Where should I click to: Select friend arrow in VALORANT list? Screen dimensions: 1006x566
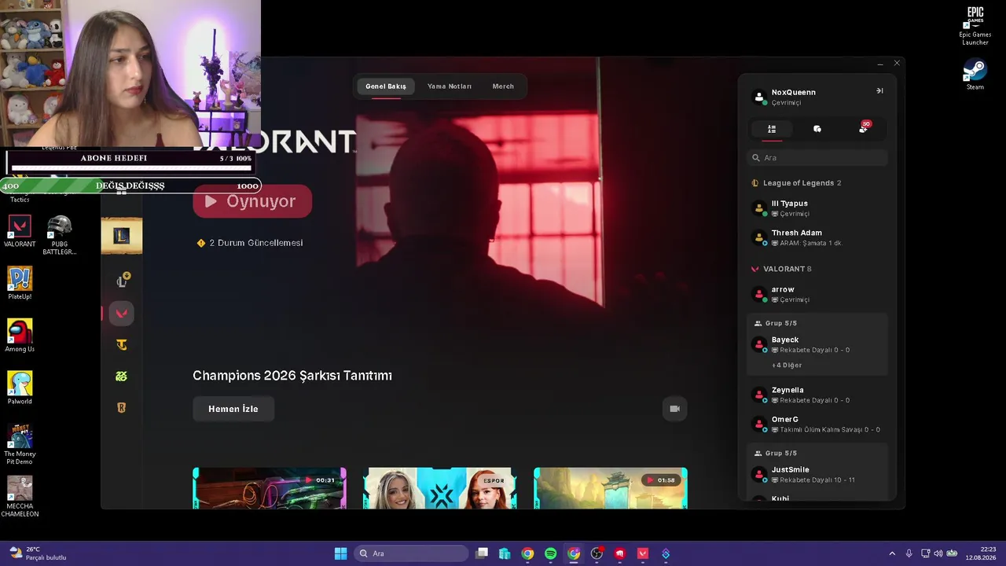coord(817,294)
